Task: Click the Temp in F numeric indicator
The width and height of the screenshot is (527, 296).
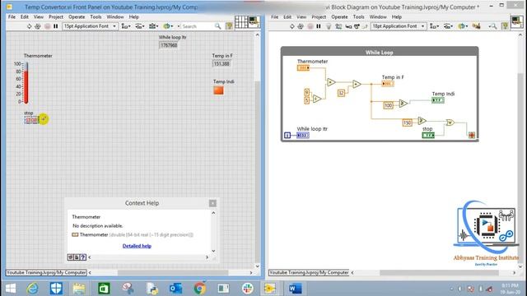Action: [x=222, y=64]
